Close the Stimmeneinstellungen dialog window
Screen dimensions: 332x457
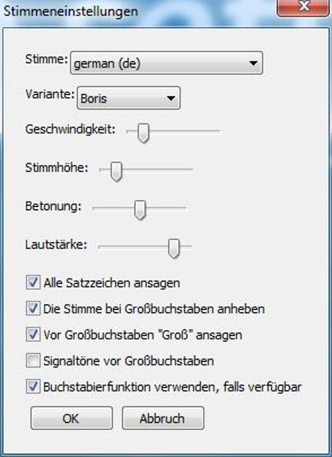(x=303, y=7)
